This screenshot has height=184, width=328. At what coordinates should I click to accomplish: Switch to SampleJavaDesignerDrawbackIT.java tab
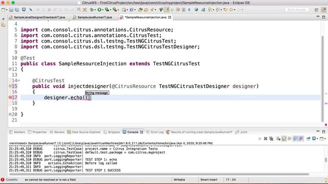pyautogui.click(x=37, y=17)
